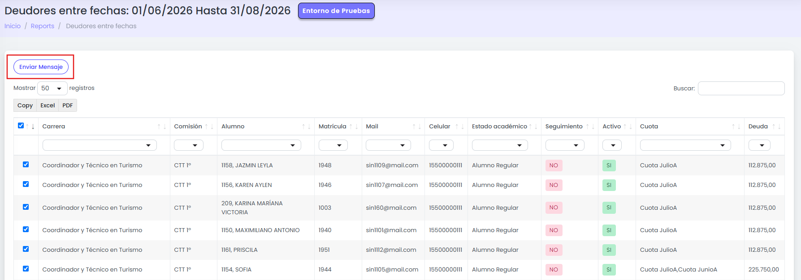Focus the Buscar search field
Viewport: 801px width, 280px height.
pos(741,89)
